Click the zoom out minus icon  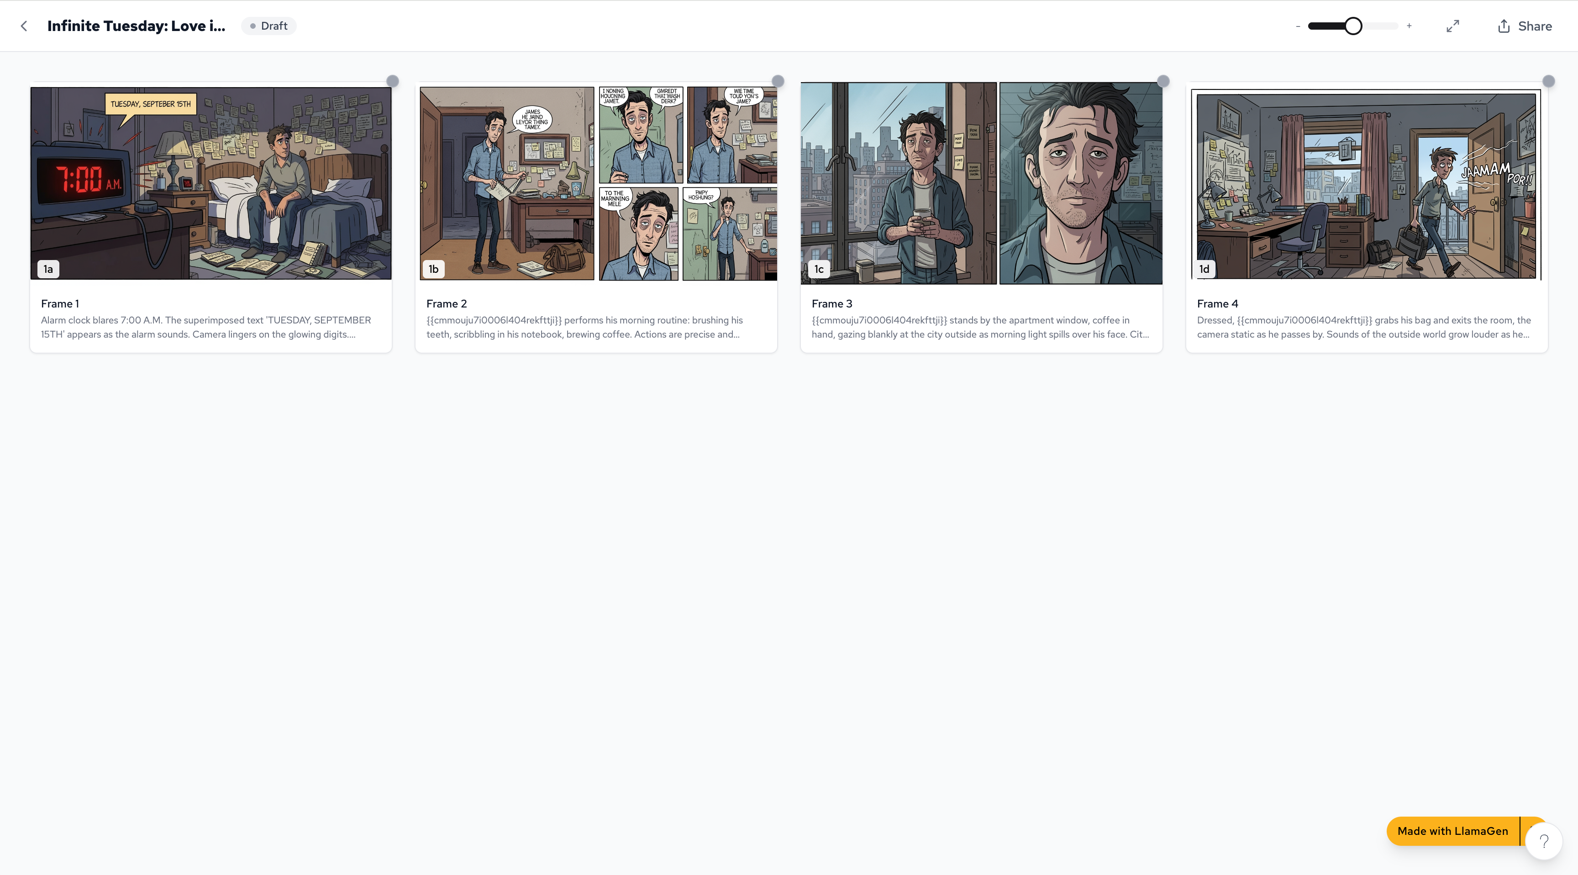click(x=1298, y=26)
